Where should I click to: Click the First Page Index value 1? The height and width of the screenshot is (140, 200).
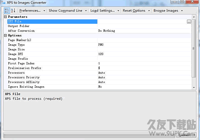click(99, 63)
